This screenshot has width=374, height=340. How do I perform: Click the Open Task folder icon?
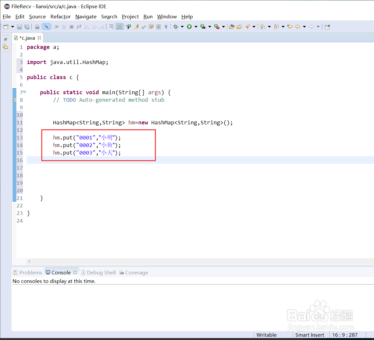(x=239, y=27)
